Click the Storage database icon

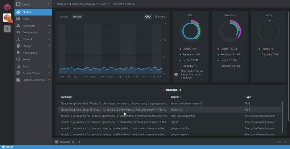[18, 46]
